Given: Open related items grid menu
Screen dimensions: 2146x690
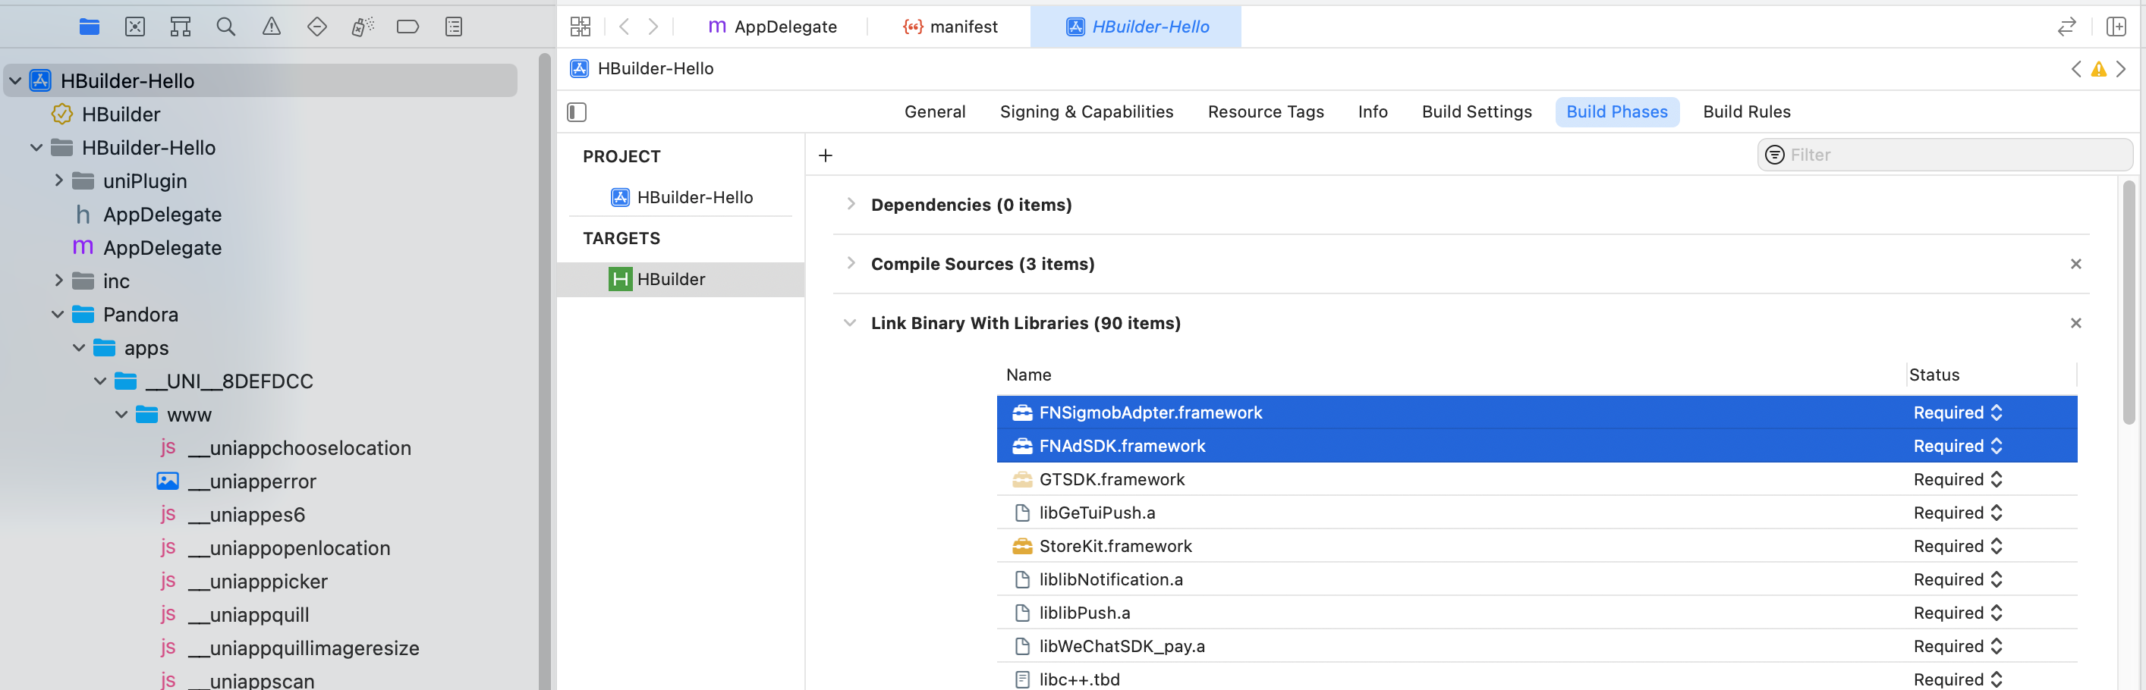Looking at the screenshot, I should point(581,27).
